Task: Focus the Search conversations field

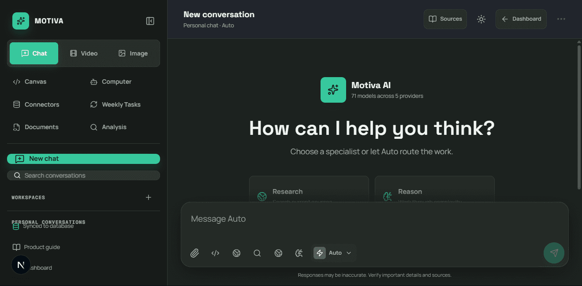Action: 83,175
